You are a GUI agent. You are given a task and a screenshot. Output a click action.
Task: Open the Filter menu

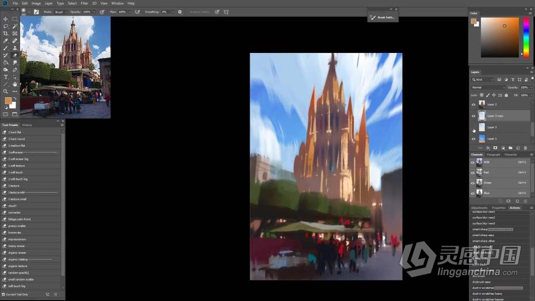point(84,3)
